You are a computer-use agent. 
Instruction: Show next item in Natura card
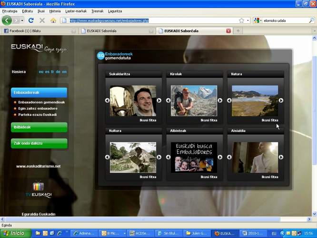tap(281, 100)
